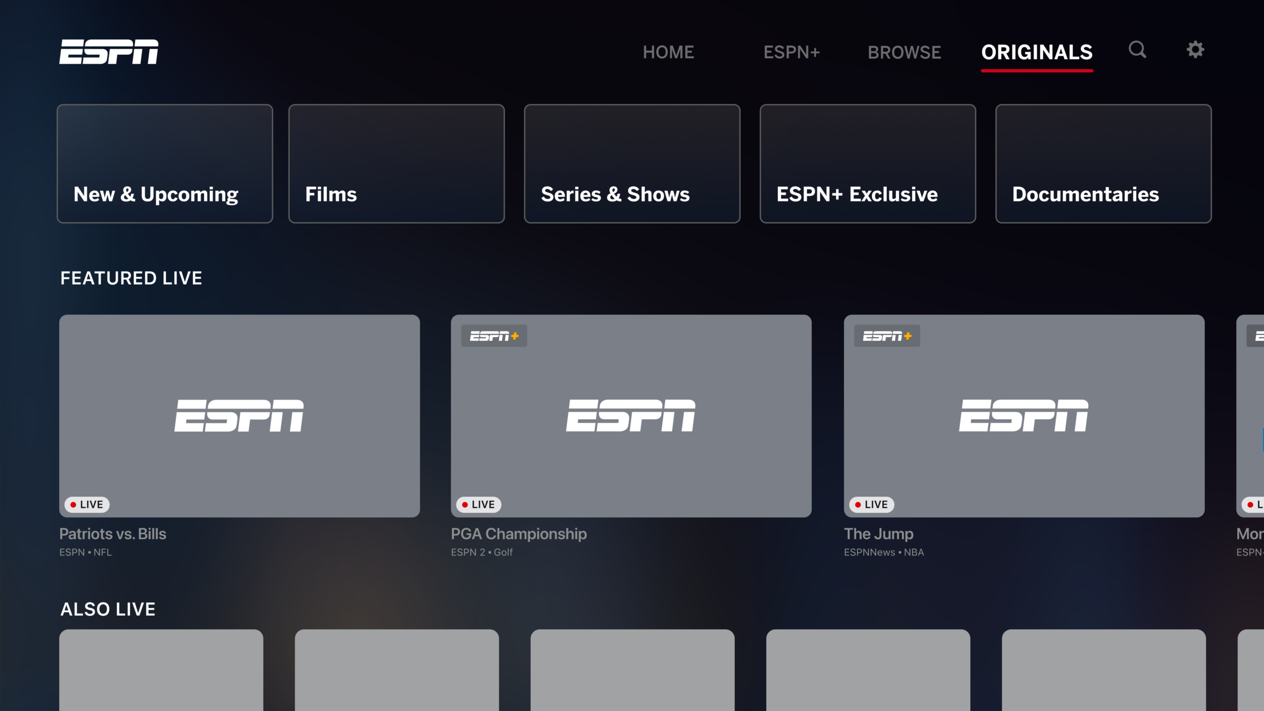The image size is (1264, 711).
Task: Click the ESPN+ badge on The Jump
Action: (x=887, y=336)
